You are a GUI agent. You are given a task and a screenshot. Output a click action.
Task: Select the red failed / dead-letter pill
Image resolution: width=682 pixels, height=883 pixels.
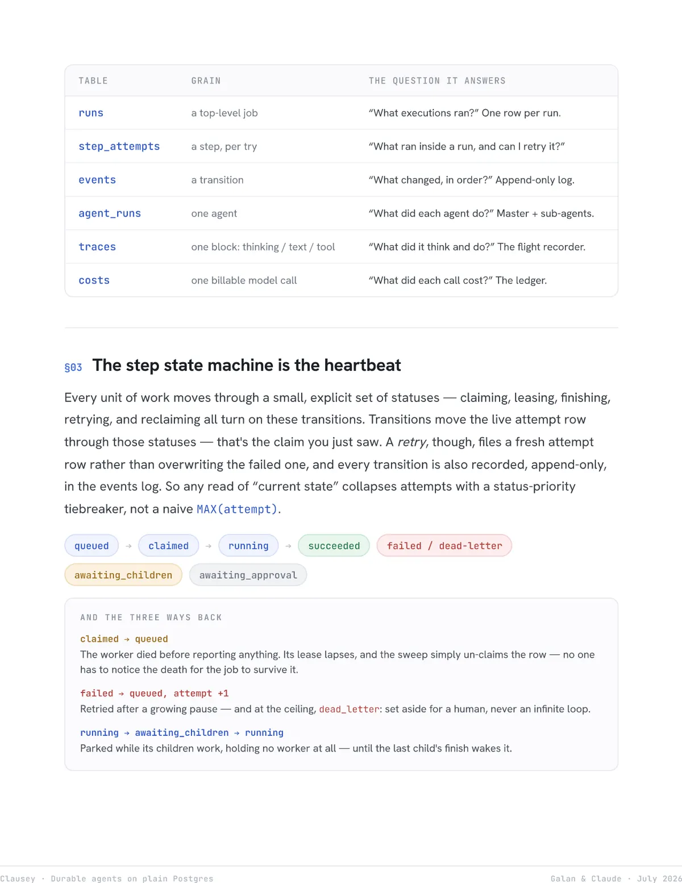pos(444,546)
